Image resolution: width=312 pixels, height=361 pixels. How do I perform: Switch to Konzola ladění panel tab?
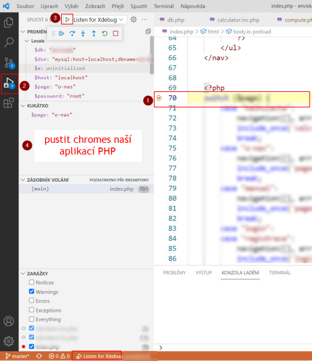coord(240,272)
